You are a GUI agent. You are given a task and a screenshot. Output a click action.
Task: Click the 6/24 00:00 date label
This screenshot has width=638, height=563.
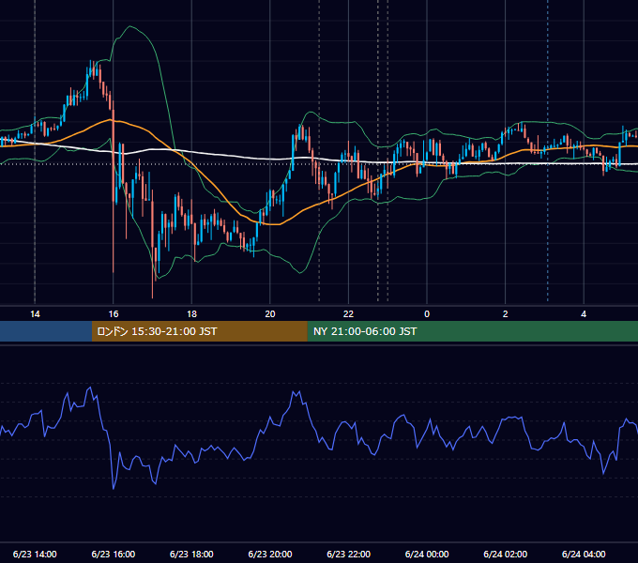427,554
